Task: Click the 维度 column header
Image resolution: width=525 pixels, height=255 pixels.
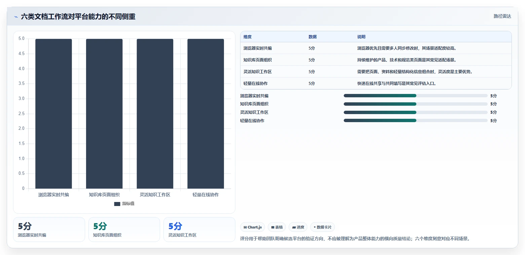Action: [x=248, y=37]
